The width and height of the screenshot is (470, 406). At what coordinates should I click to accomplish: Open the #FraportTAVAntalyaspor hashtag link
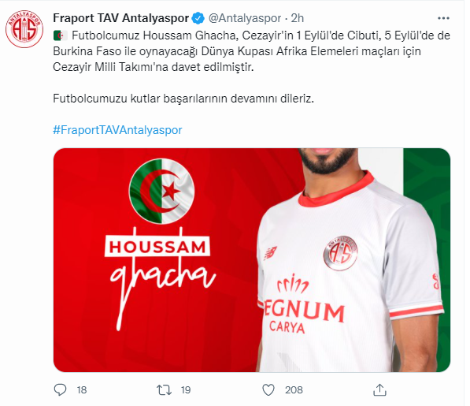pyautogui.click(x=117, y=130)
